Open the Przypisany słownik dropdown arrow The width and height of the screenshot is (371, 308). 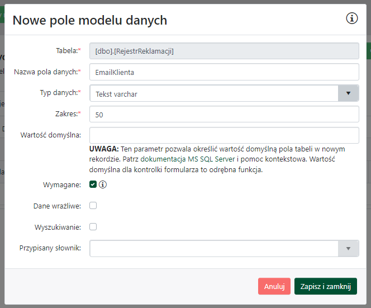pos(348,248)
